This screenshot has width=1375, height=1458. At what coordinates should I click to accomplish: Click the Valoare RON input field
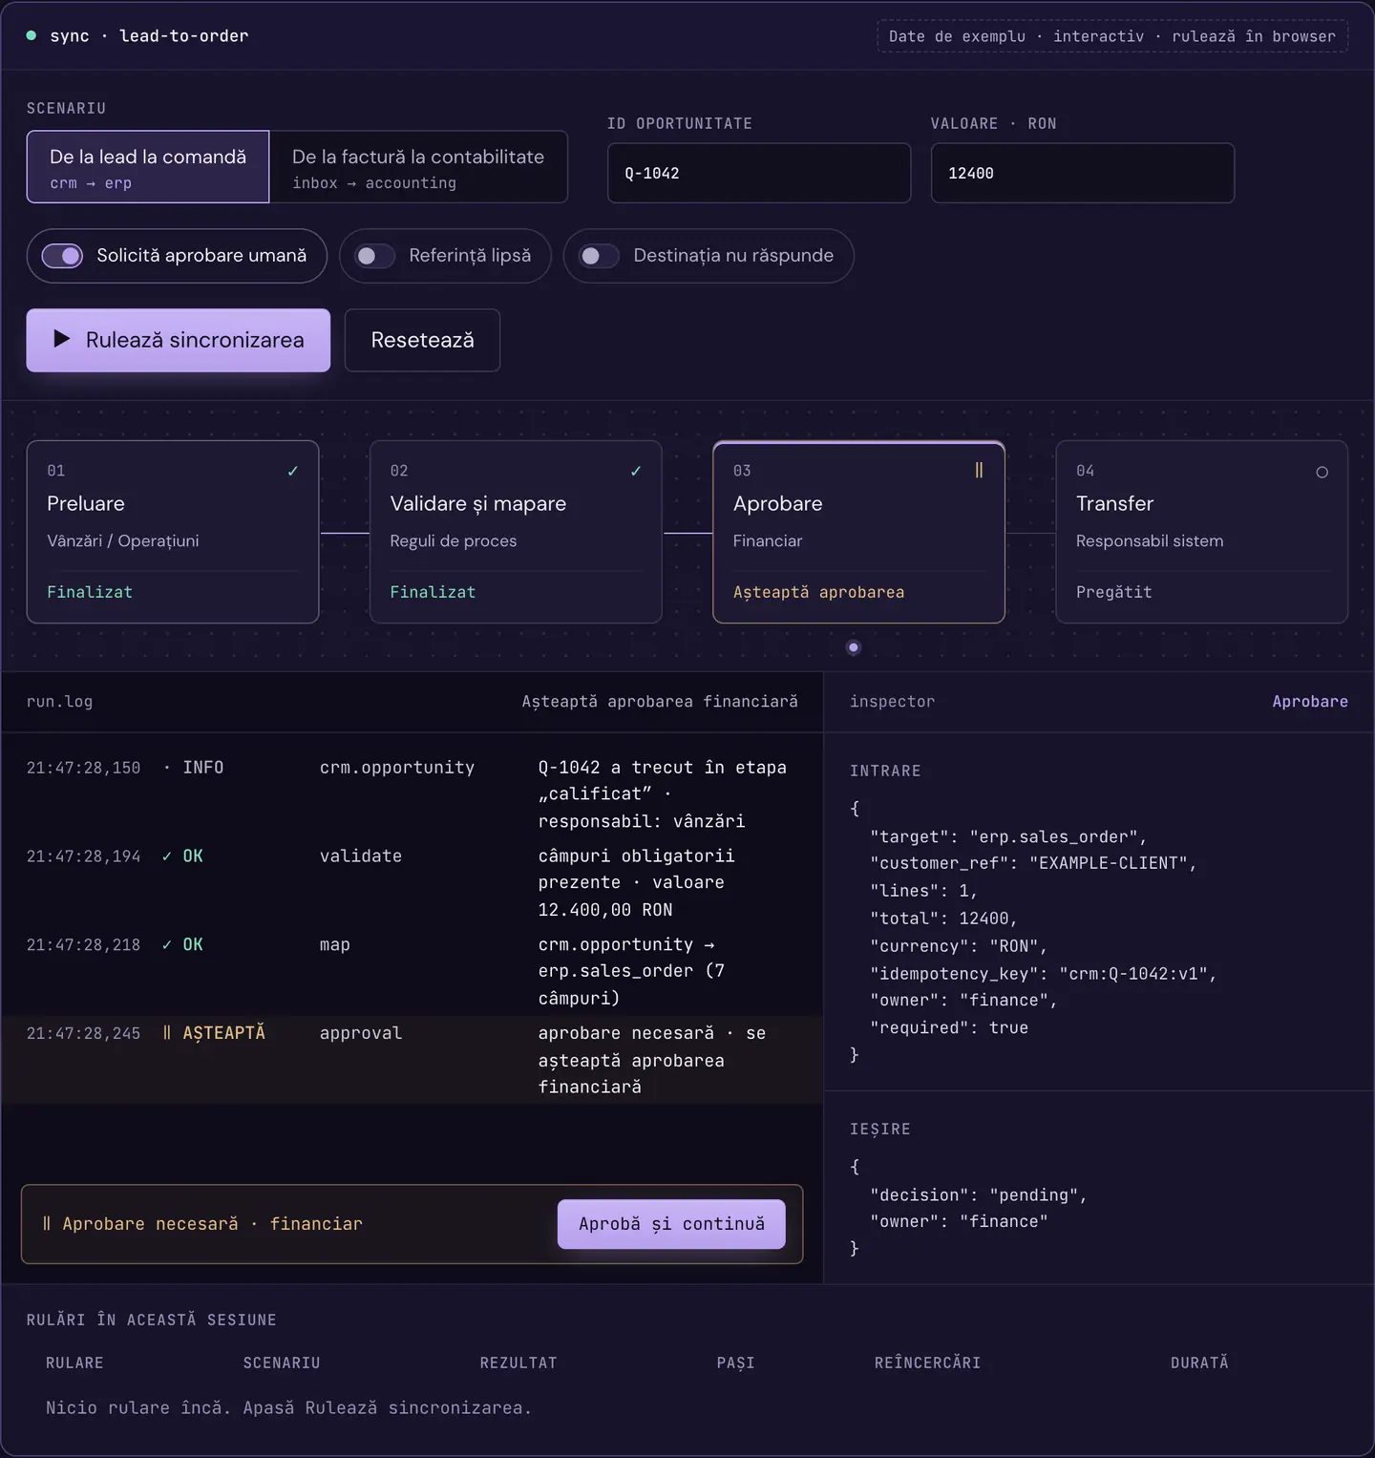pyautogui.click(x=1083, y=173)
